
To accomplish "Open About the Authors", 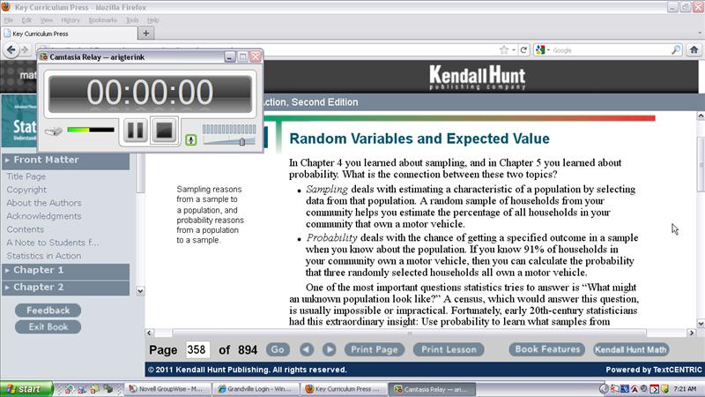I will tap(44, 203).
